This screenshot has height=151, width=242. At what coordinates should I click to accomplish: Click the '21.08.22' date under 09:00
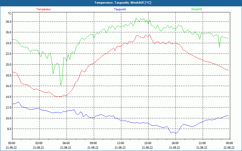(x=93, y=147)
